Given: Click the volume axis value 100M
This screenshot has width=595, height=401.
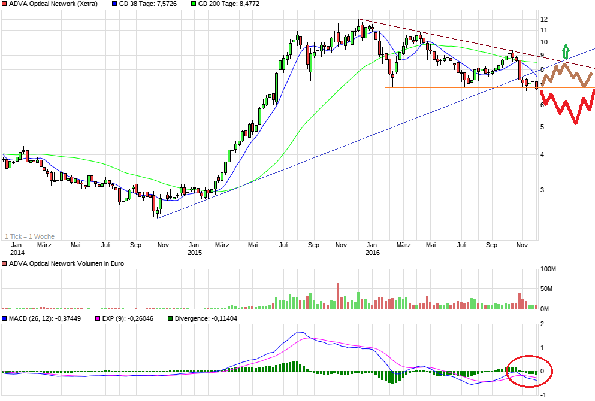Looking at the screenshot, I should click(x=548, y=269).
